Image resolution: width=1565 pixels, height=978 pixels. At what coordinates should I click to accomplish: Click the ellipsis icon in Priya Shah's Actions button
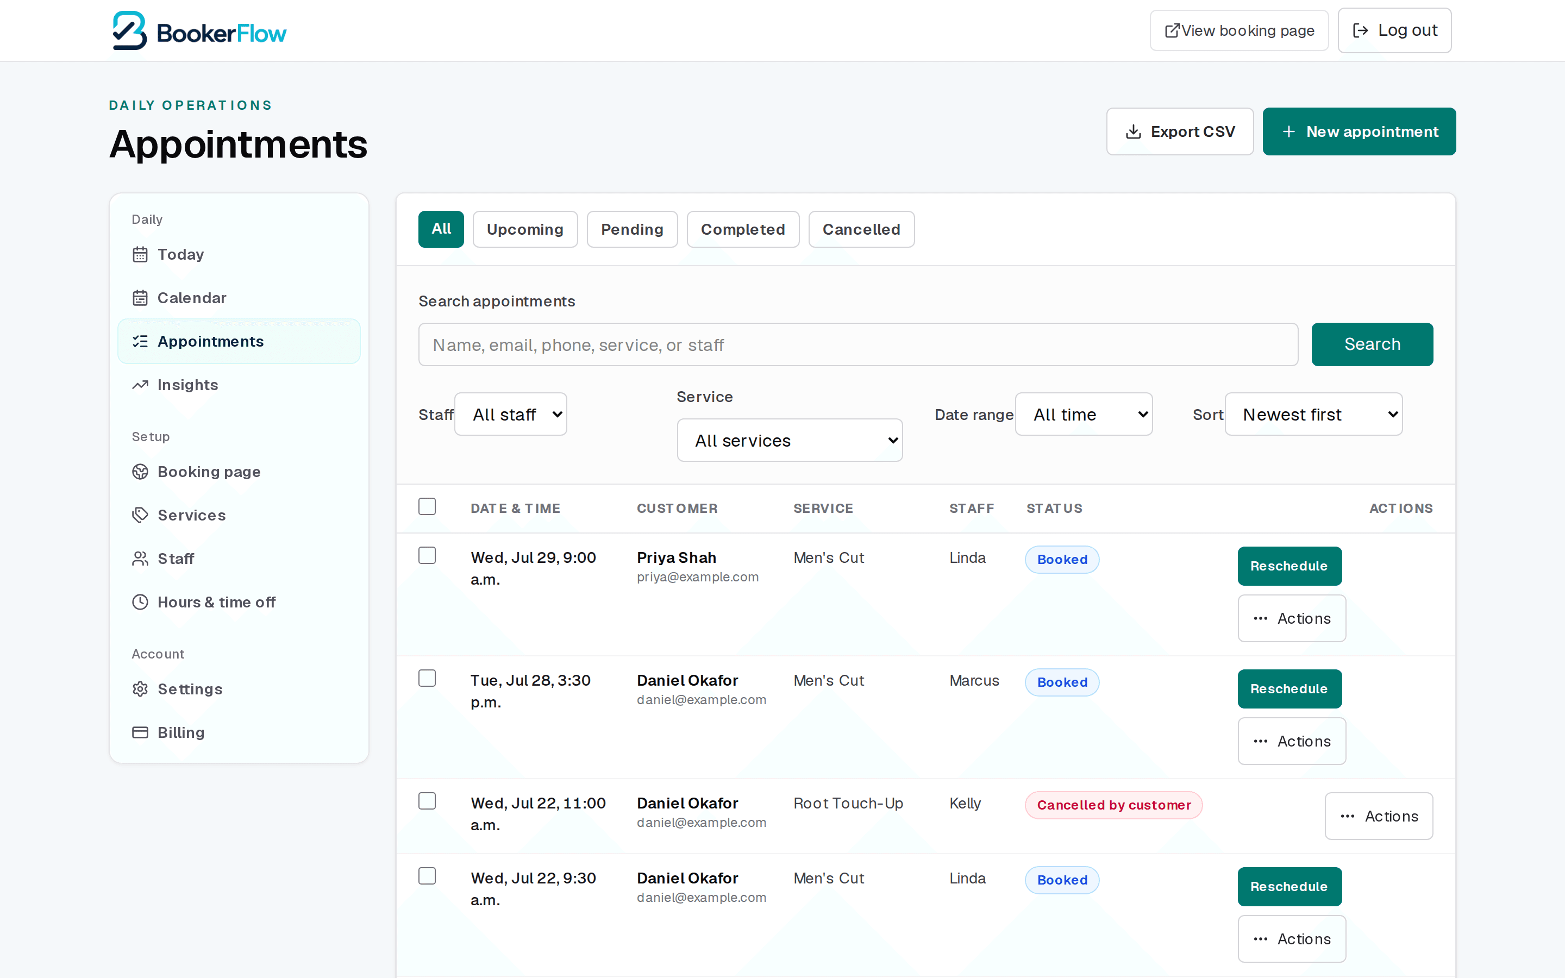click(1260, 618)
